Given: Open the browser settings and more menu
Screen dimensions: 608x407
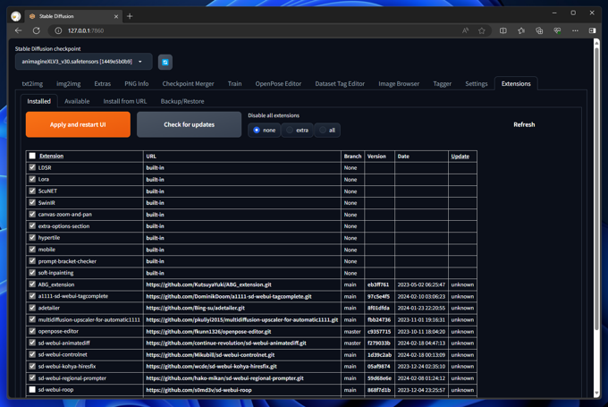Looking at the screenshot, I should tap(575, 30).
